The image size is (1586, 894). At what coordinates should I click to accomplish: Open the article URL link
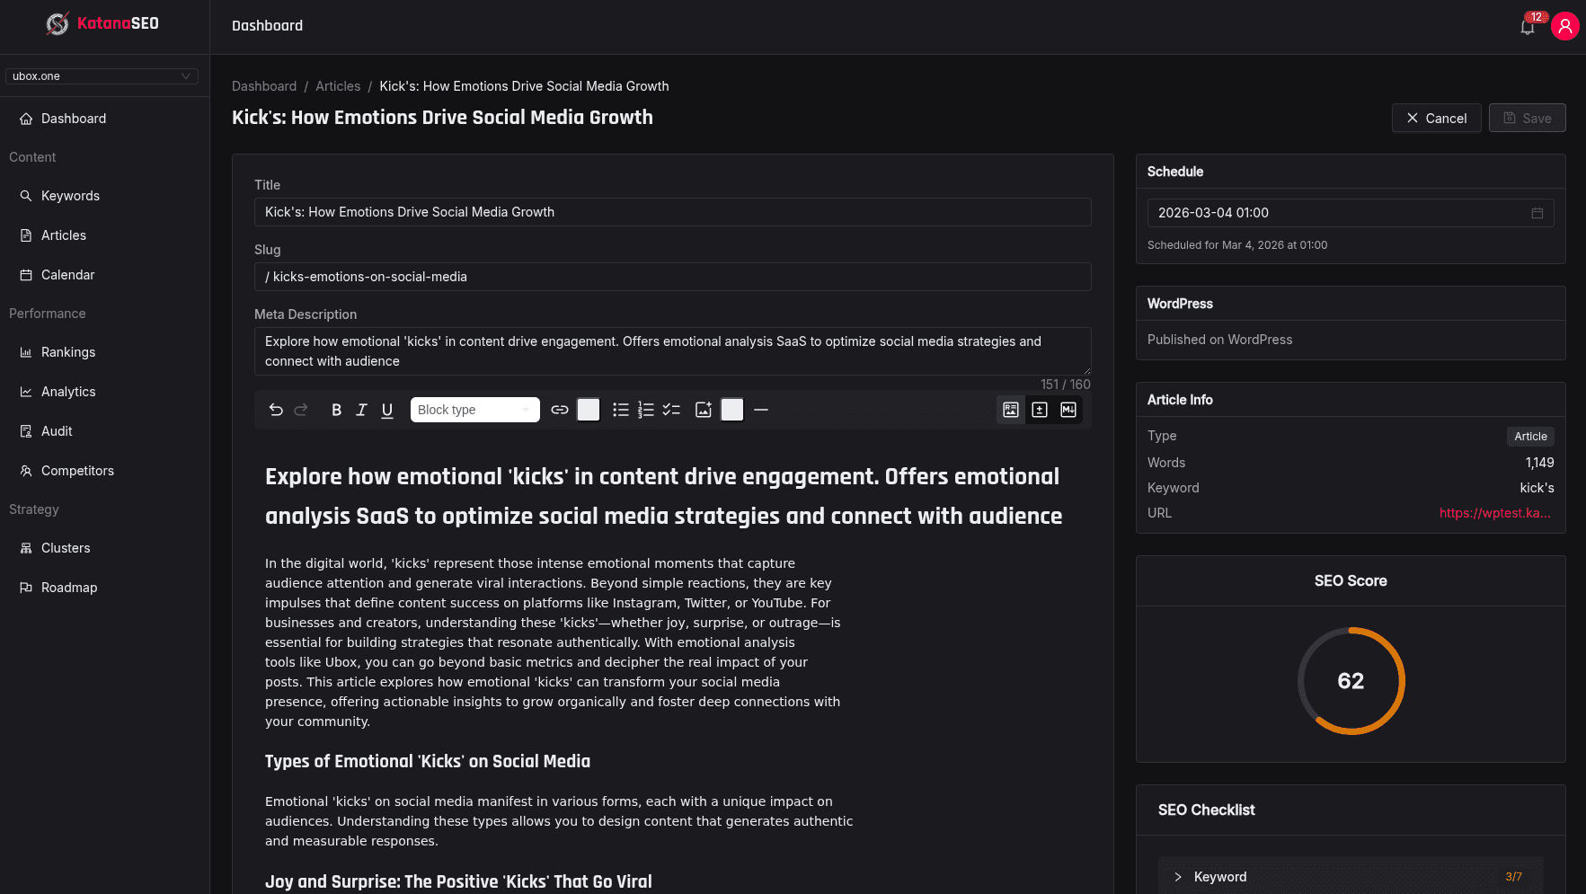[1494, 513]
